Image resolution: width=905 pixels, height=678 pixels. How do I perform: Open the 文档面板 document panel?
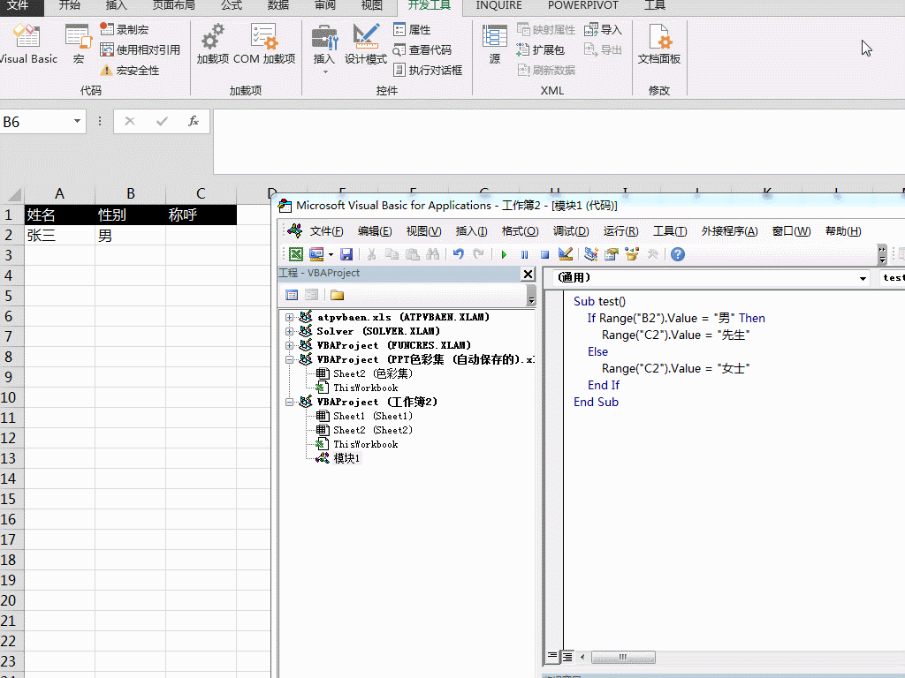coord(659,44)
